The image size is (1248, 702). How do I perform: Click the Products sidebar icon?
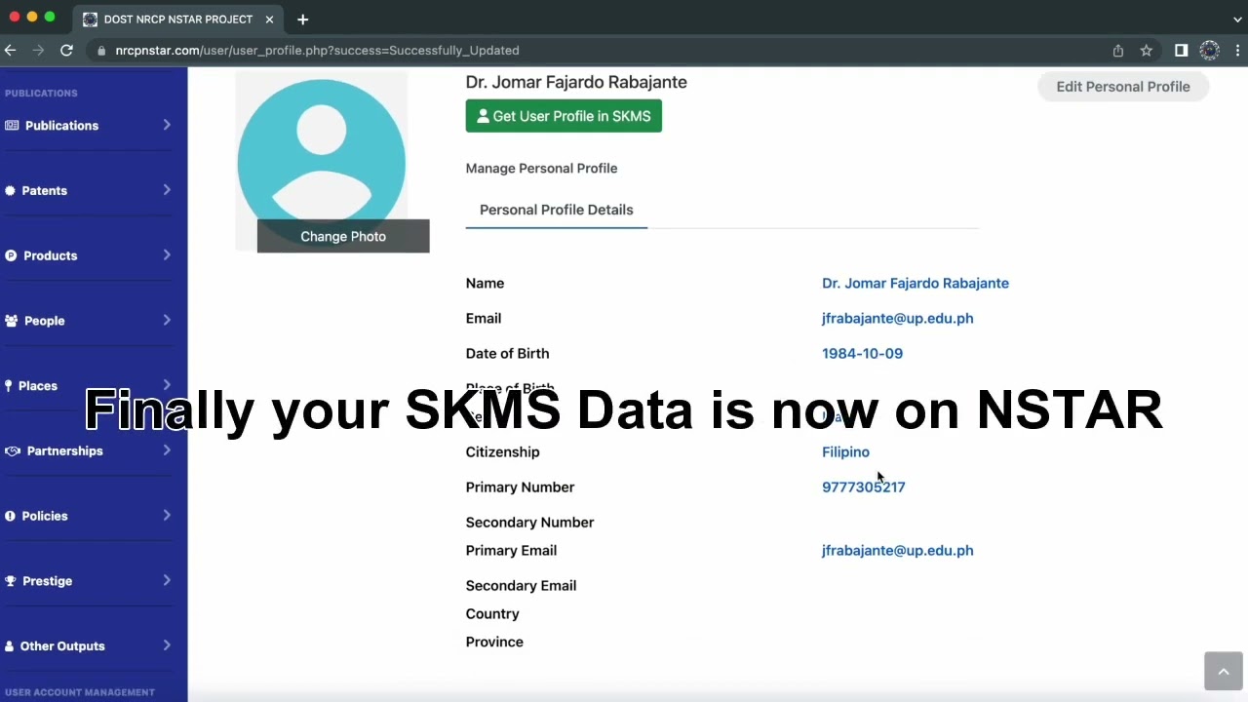coord(11,255)
